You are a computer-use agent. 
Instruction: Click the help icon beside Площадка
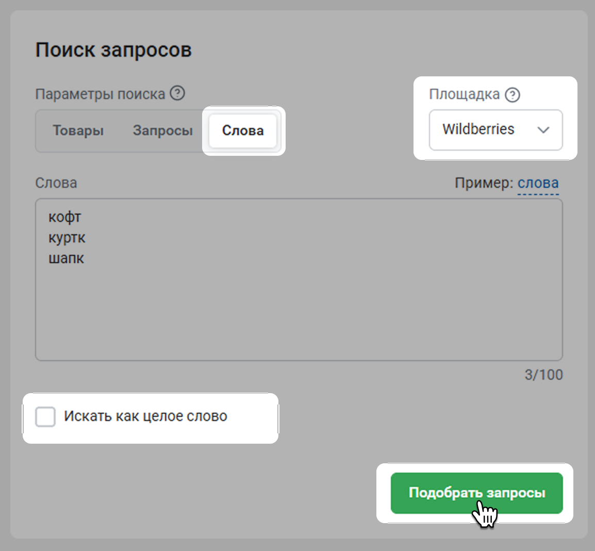point(512,95)
